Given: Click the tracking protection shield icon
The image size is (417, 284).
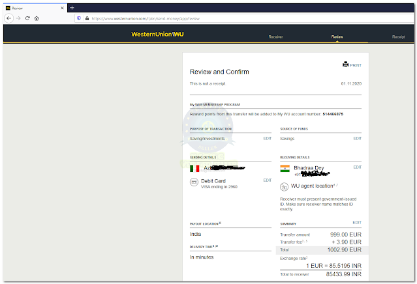Looking at the screenshot, I should (x=79, y=18).
